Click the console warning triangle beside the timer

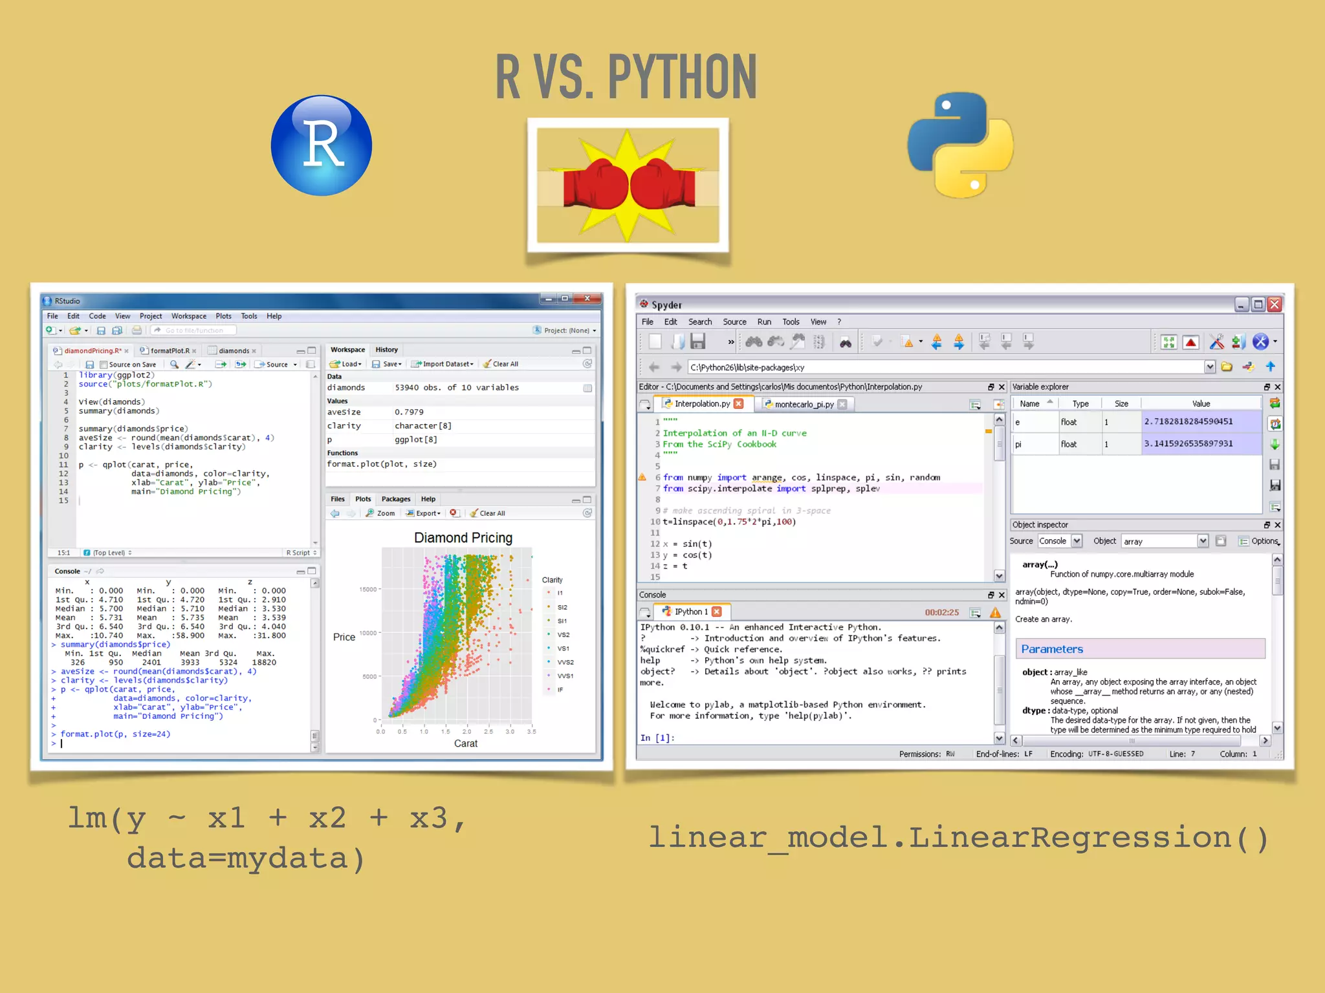(x=995, y=612)
